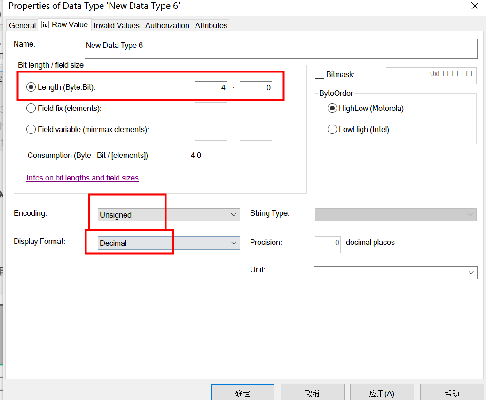The width and height of the screenshot is (486, 400).
Task: Click the Field fix elements input box
Action: (211, 111)
